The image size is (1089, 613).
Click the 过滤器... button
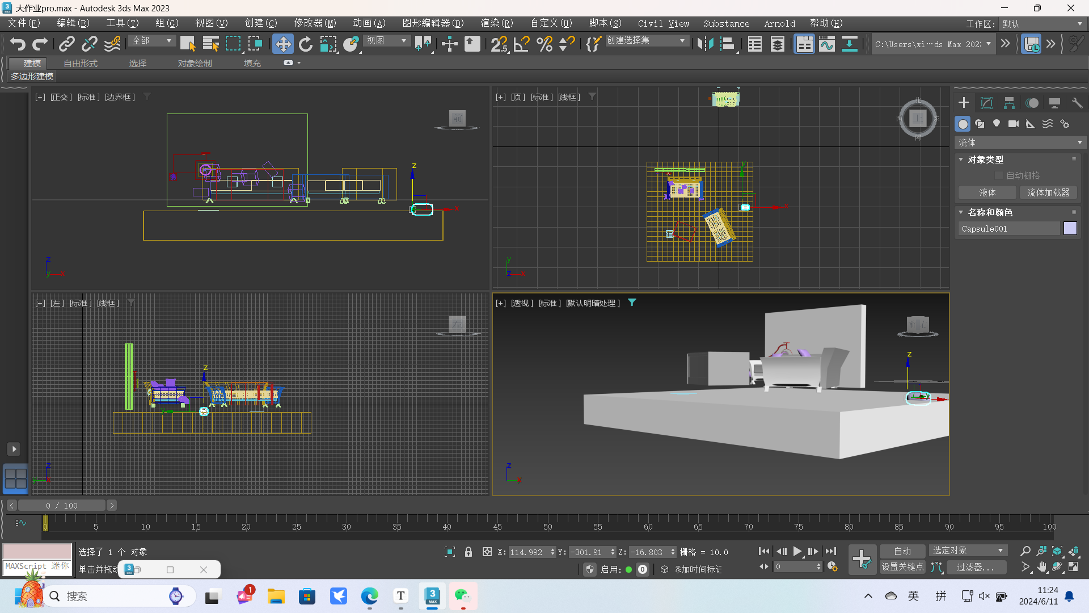click(975, 567)
